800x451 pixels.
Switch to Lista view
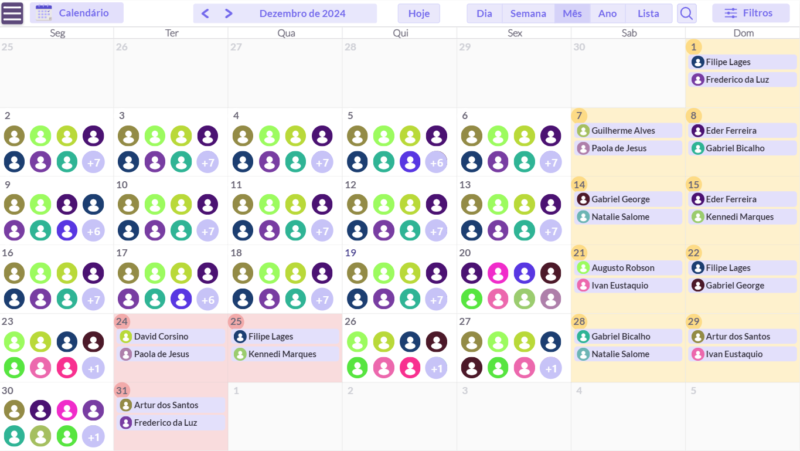[x=648, y=13]
